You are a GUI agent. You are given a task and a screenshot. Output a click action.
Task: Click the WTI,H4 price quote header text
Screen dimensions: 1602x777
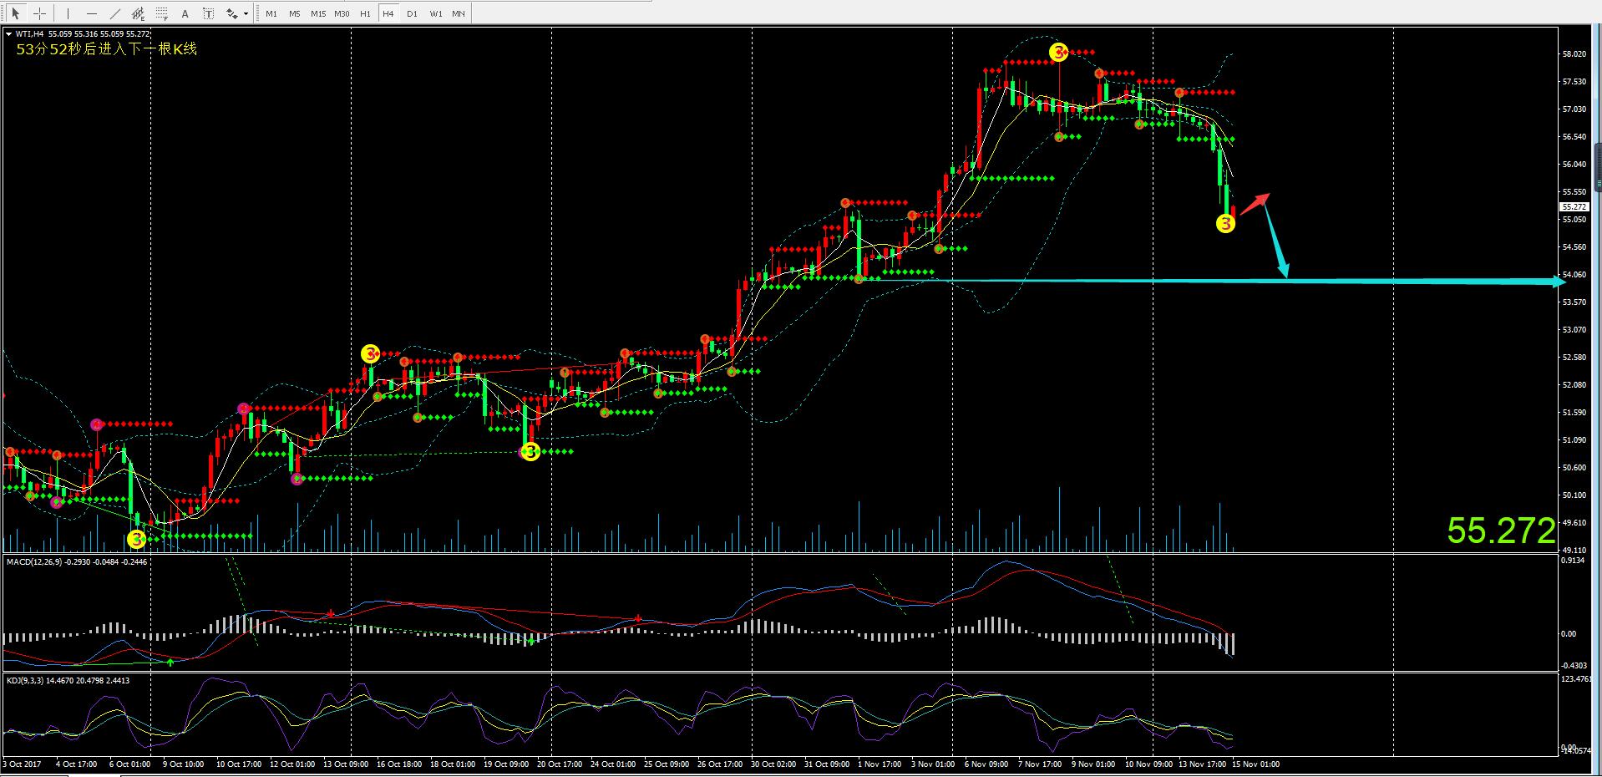tap(83, 34)
